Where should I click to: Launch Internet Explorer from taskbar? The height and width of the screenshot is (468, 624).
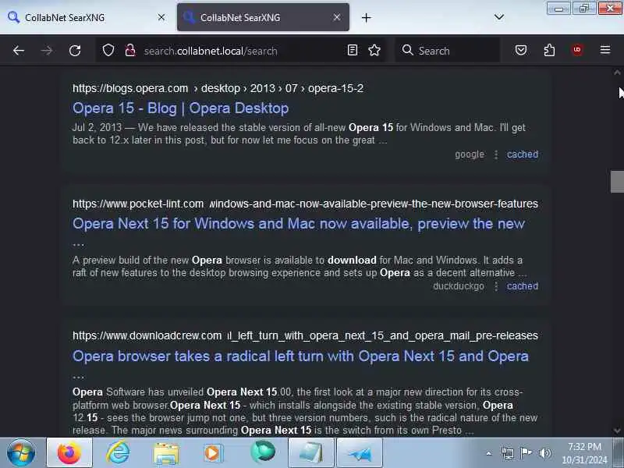[118, 452]
